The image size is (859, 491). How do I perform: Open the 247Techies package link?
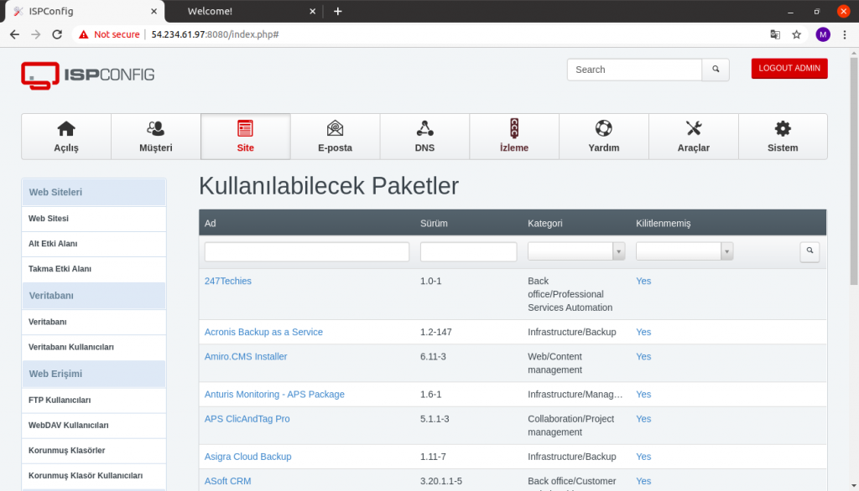(228, 281)
